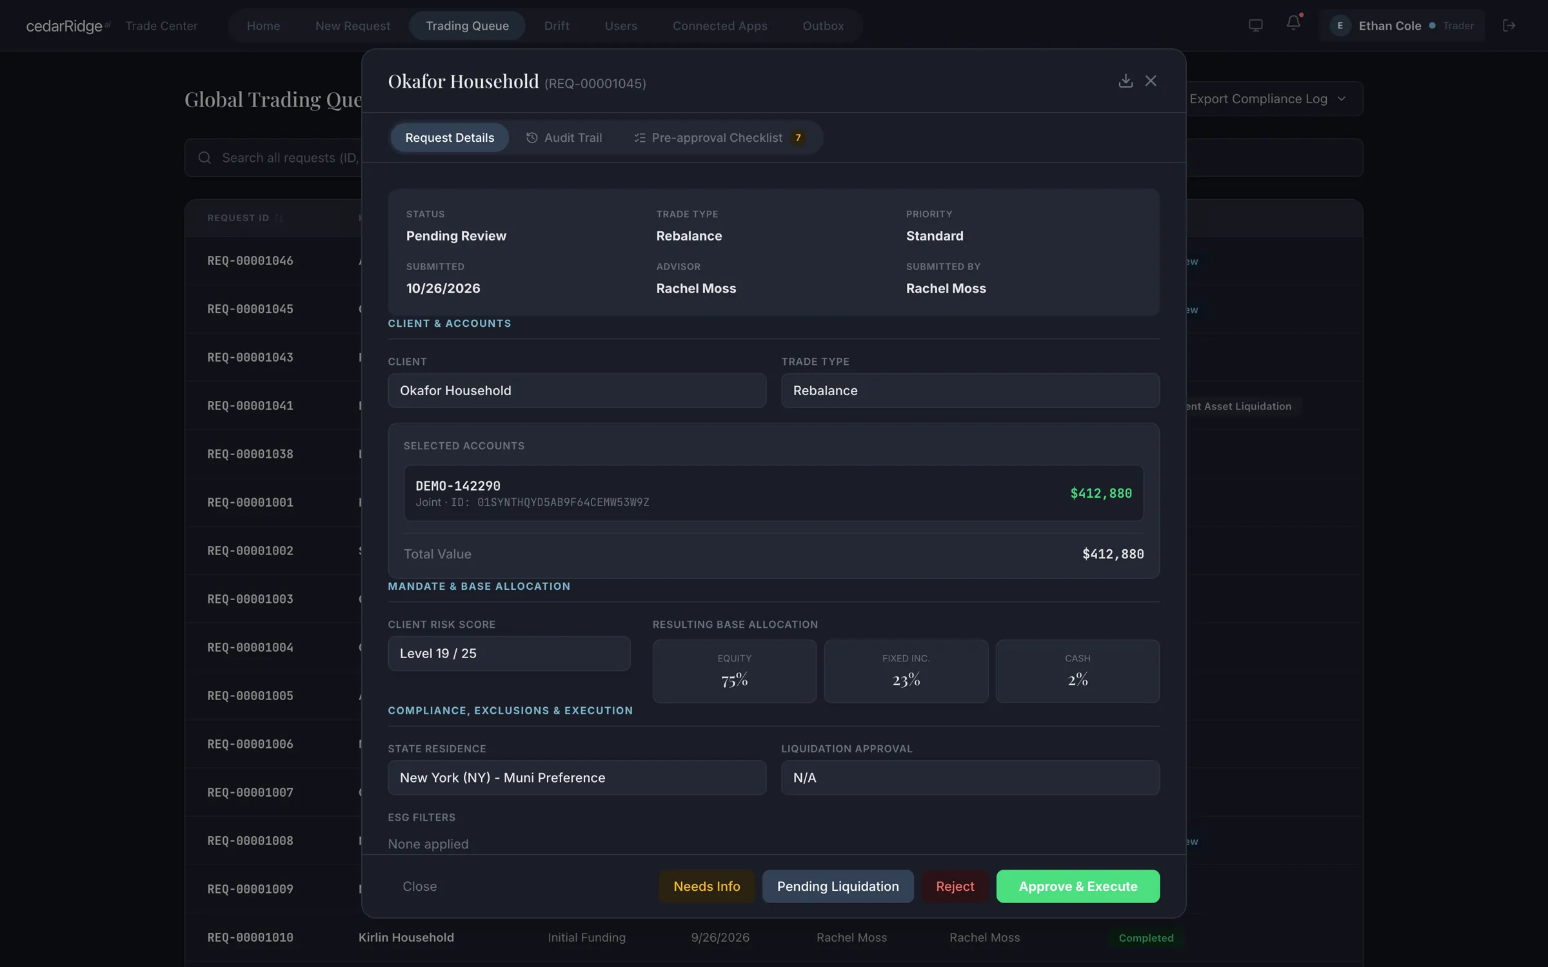Click Approve & Execute button

click(x=1078, y=886)
